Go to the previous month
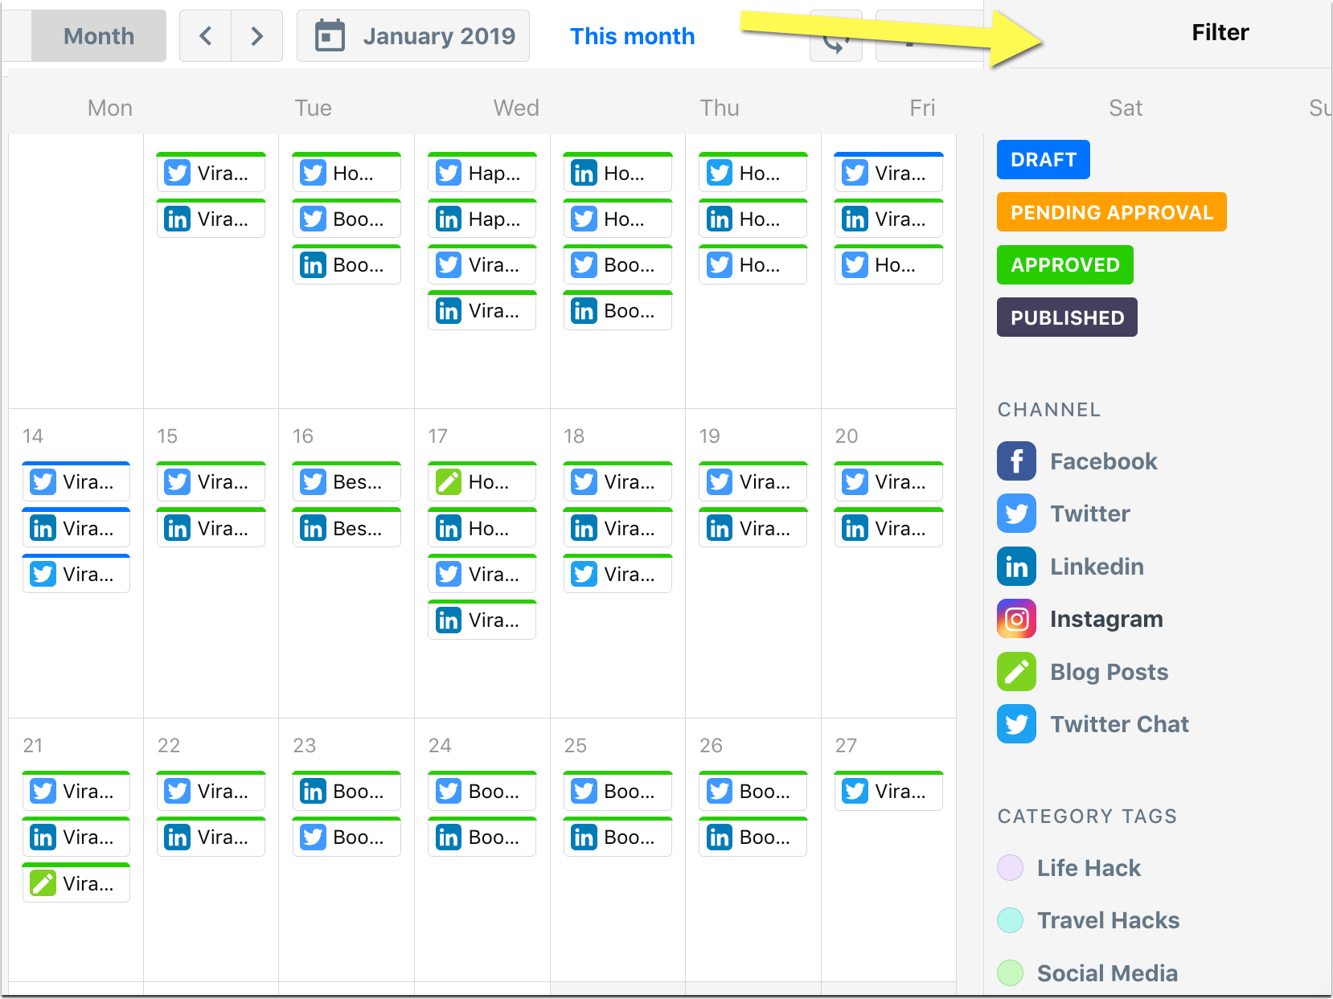 coord(206,36)
